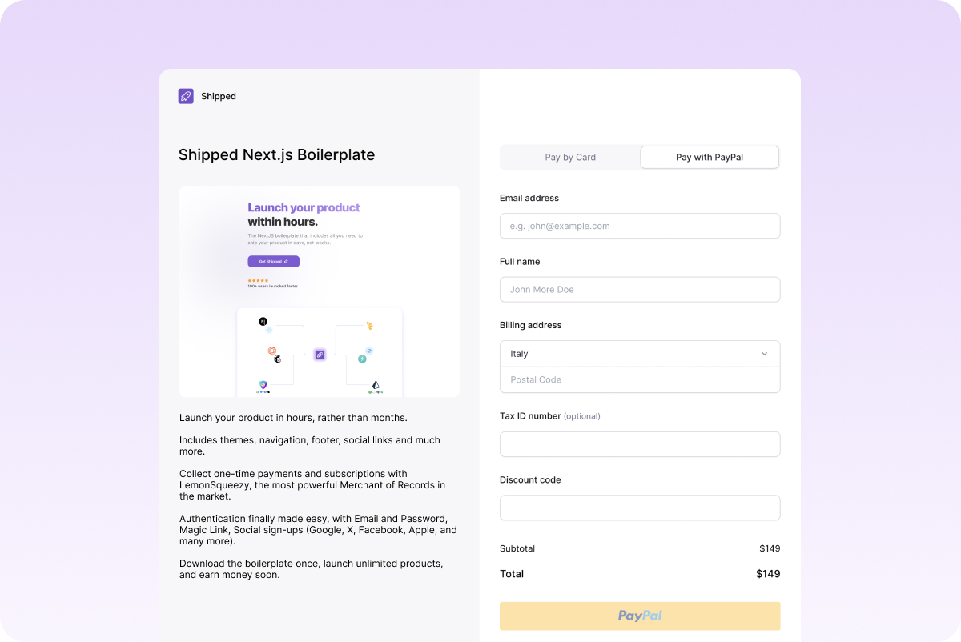Focus the Email address input field
Image resolution: width=961 pixels, height=642 pixels.
(x=640, y=226)
